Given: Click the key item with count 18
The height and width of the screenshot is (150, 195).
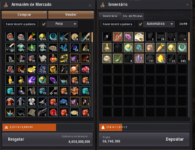Looking at the screenshot, I should (53, 91).
